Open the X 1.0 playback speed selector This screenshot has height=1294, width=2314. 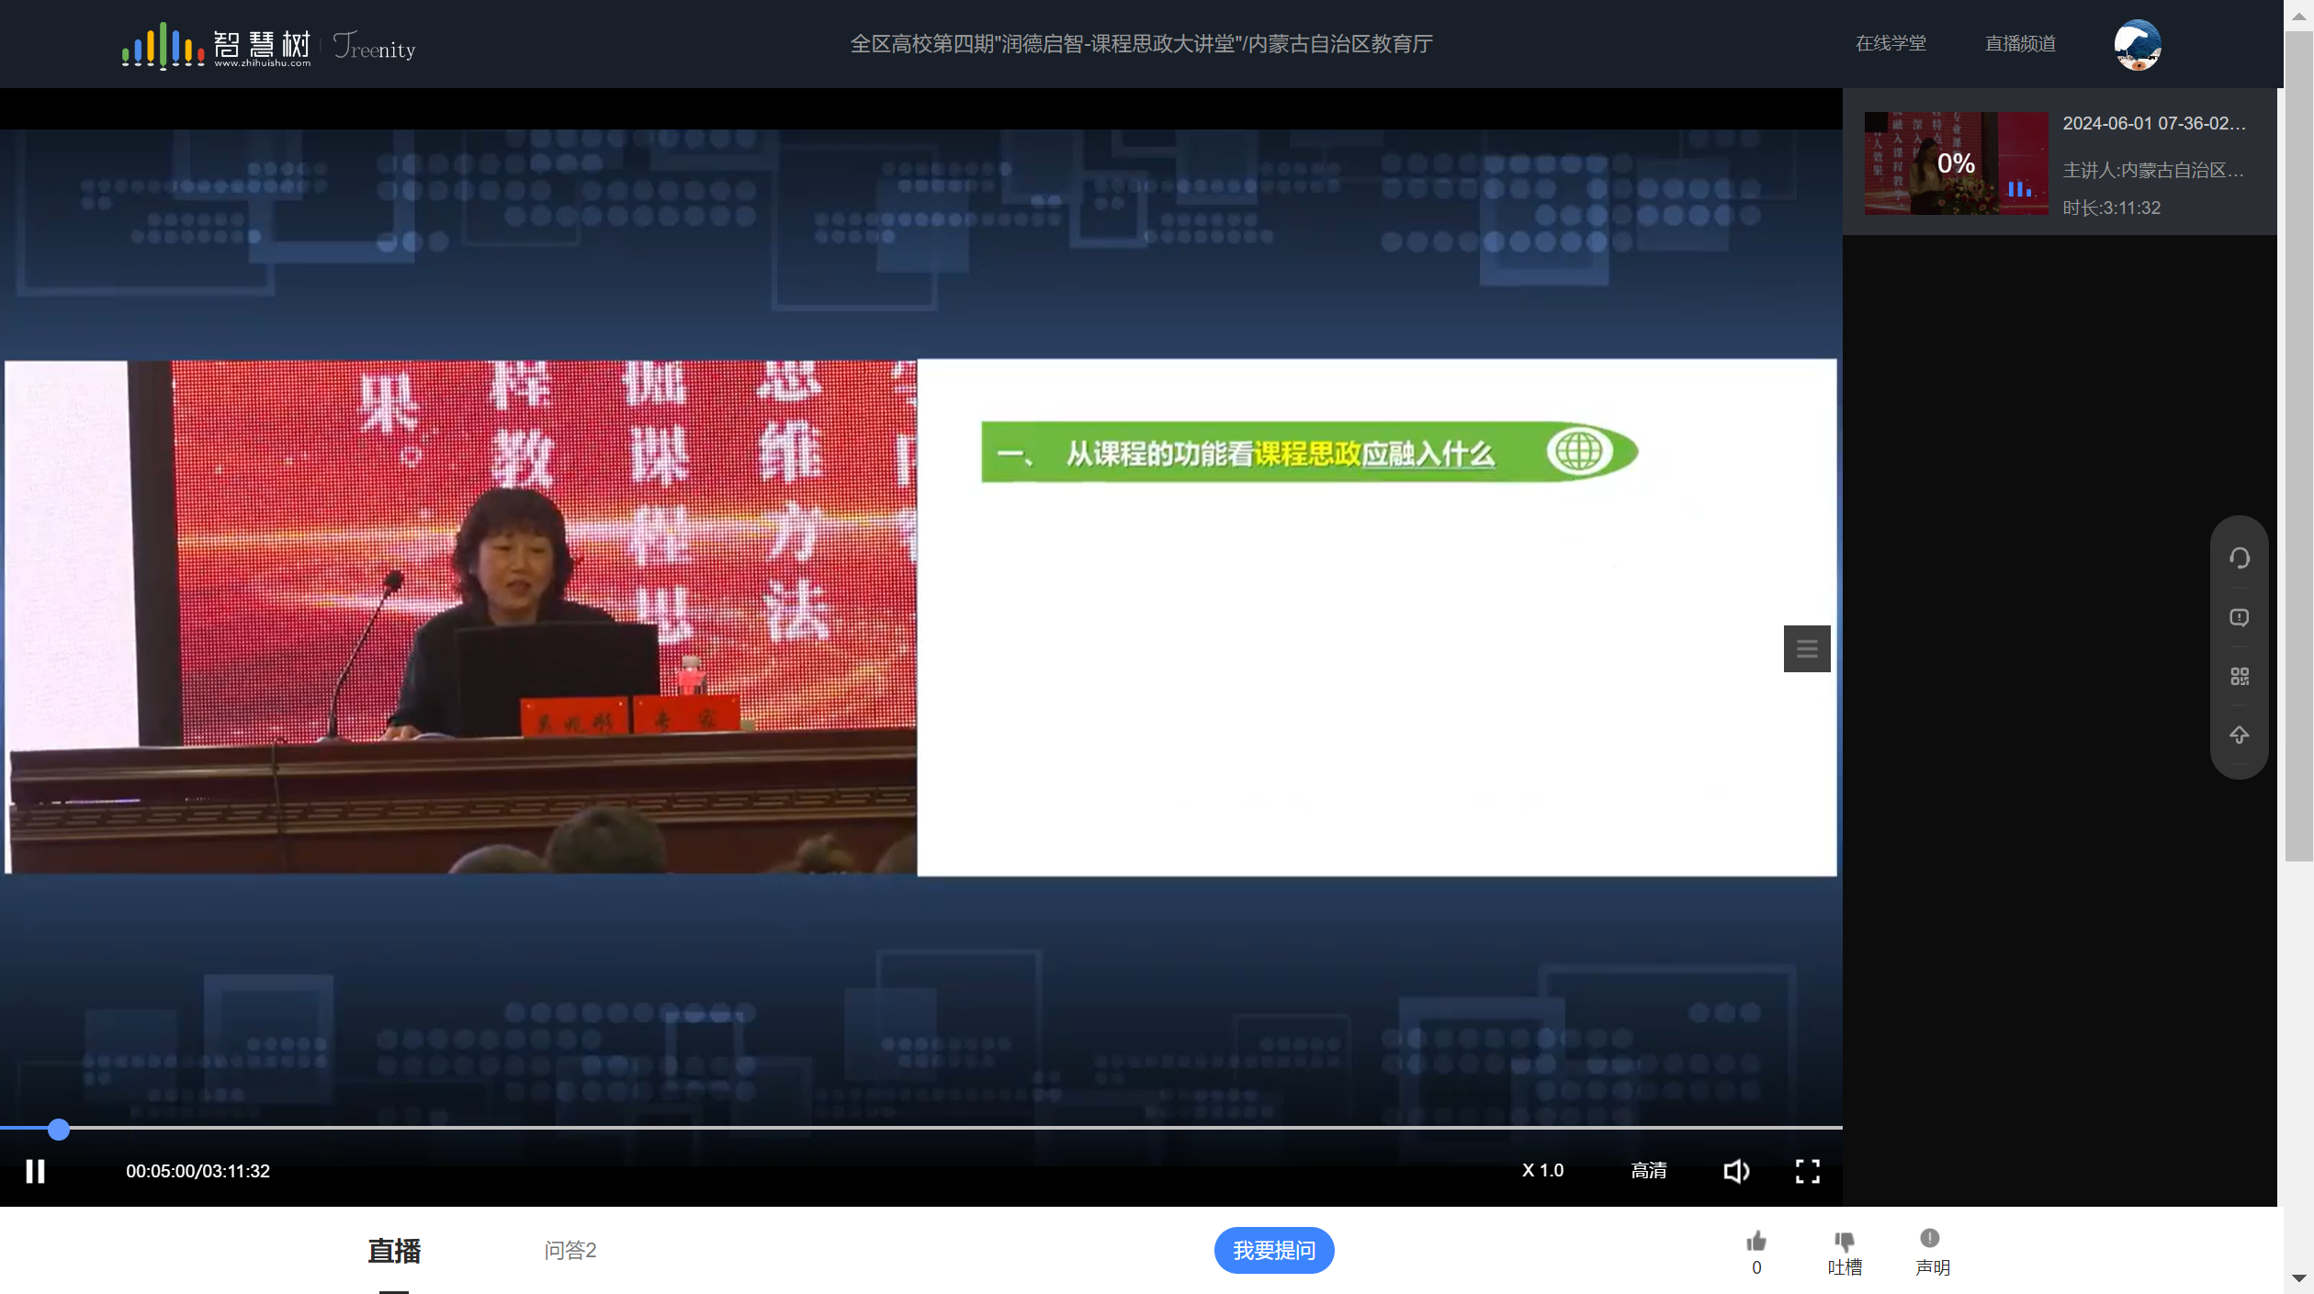click(x=1542, y=1171)
